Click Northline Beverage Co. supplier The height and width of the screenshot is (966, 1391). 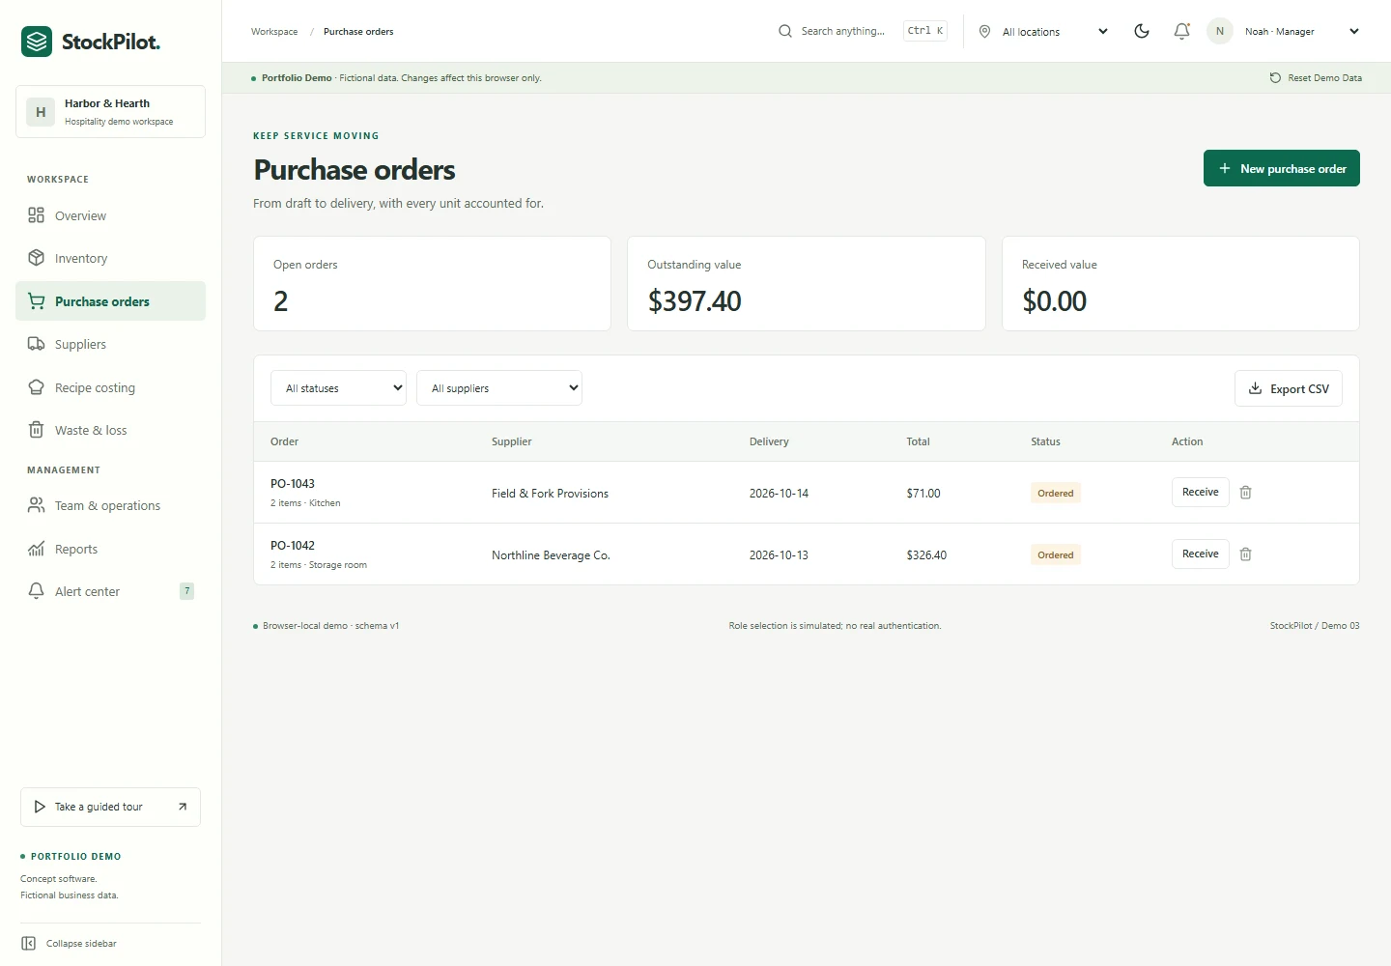(551, 555)
